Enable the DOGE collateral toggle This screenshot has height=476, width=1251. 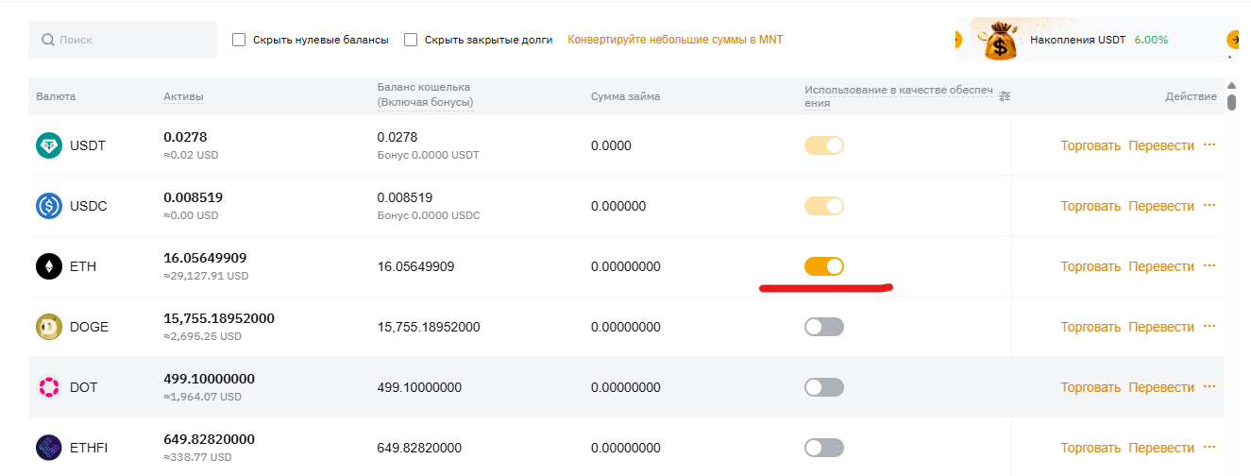[824, 327]
